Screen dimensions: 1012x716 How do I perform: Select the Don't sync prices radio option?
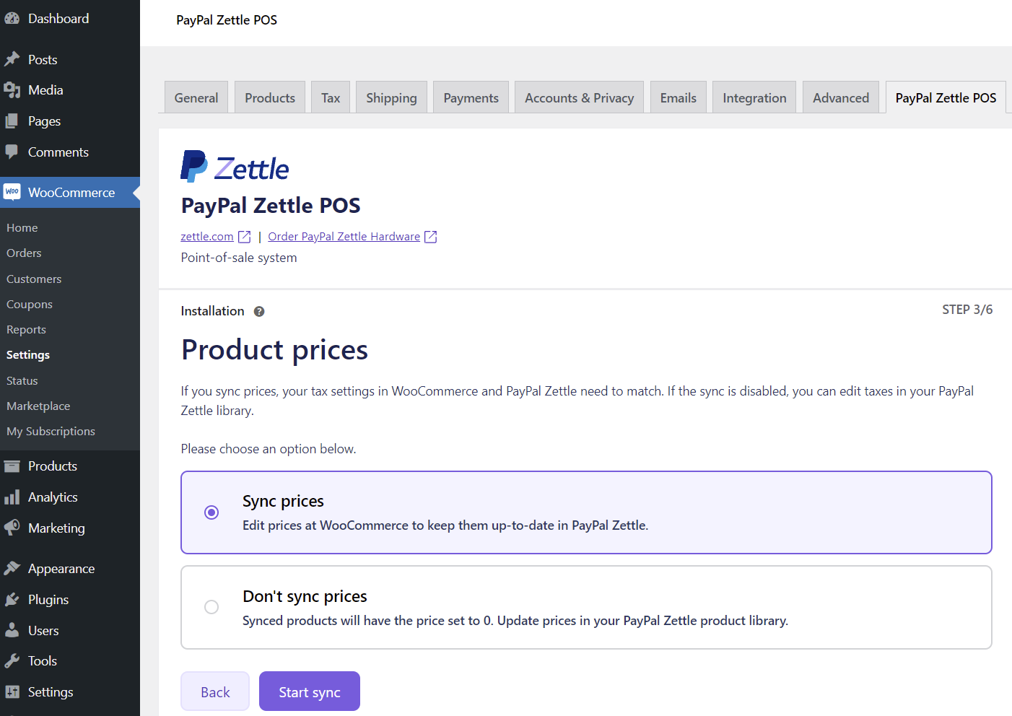(x=211, y=607)
